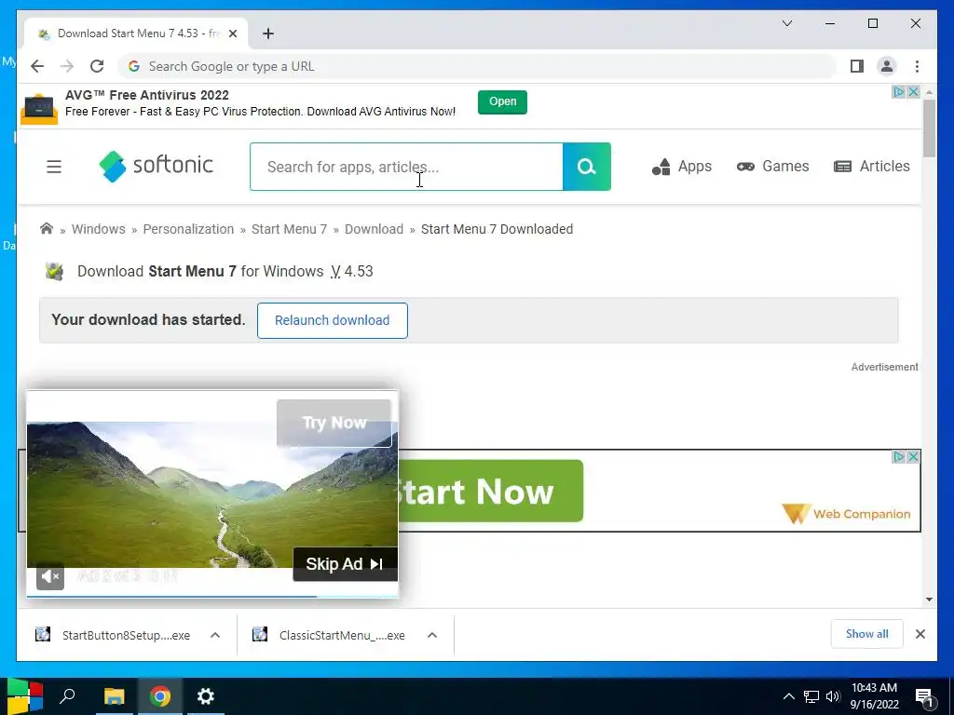Open File Explorer from taskbar
The width and height of the screenshot is (954, 715).
(114, 696)
